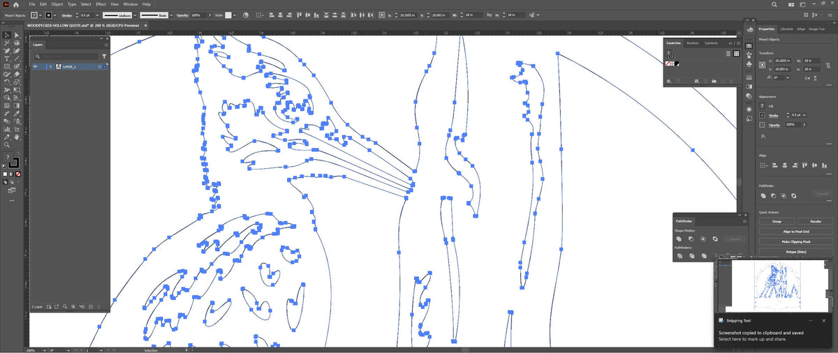Toggle visibility eye of LAYER_1

click(35, 66)
